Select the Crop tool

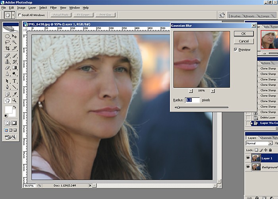(x=7, y=48)
